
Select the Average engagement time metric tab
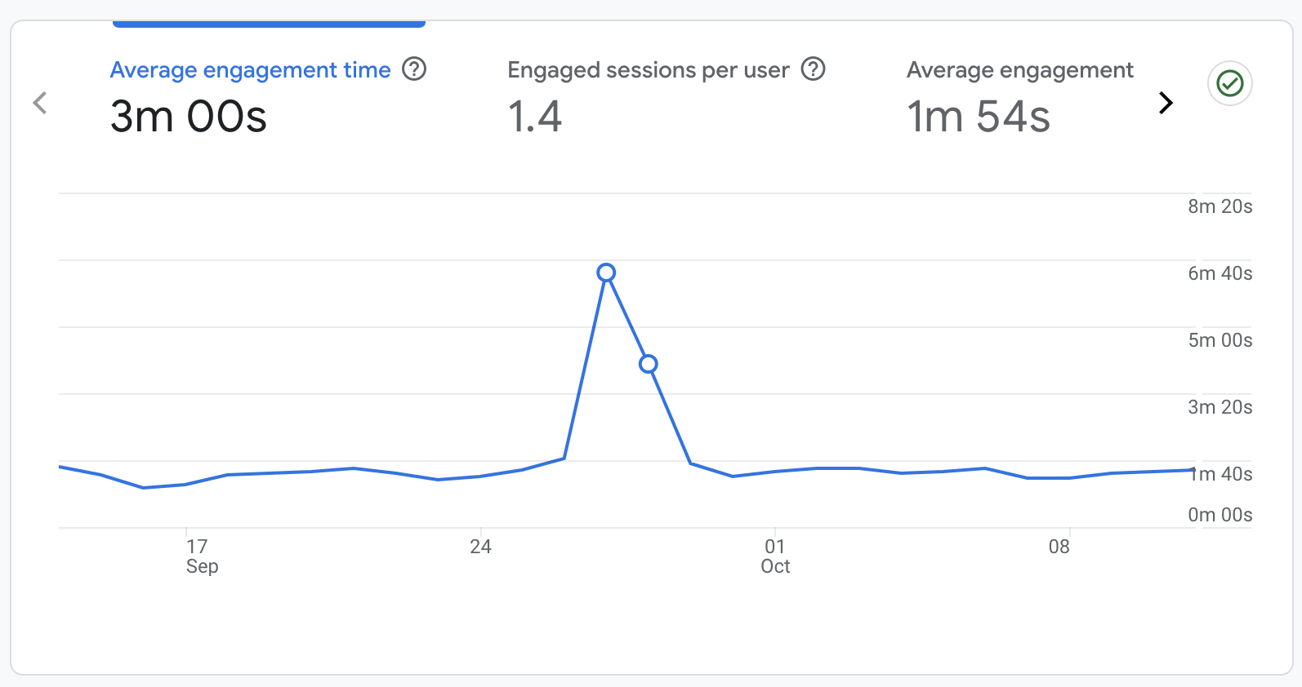[250, 70]
